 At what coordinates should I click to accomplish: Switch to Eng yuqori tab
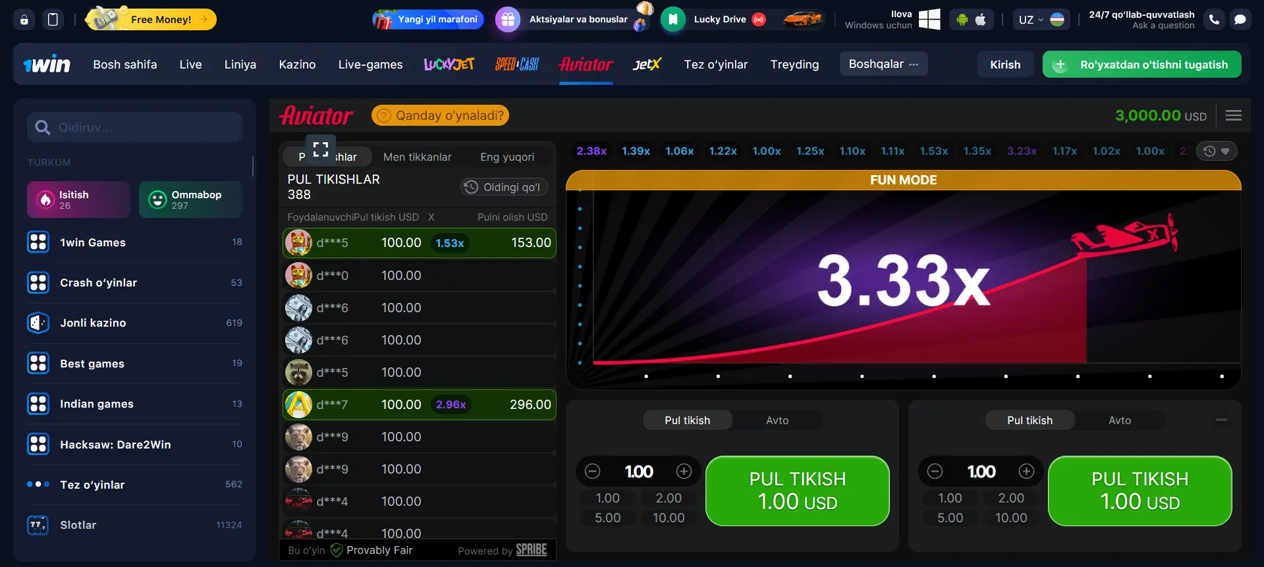[x=507, y=157]
